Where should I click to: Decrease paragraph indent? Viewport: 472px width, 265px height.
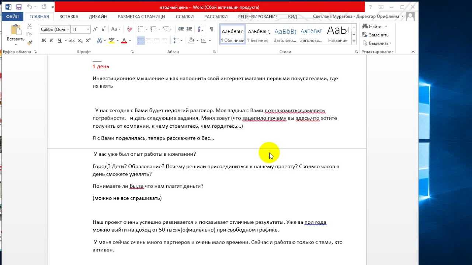pos(181,29)
